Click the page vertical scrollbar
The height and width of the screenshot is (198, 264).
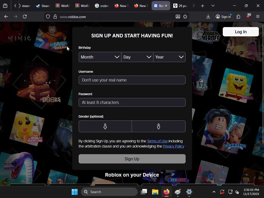pyautogui.click(x=263, y=84)
